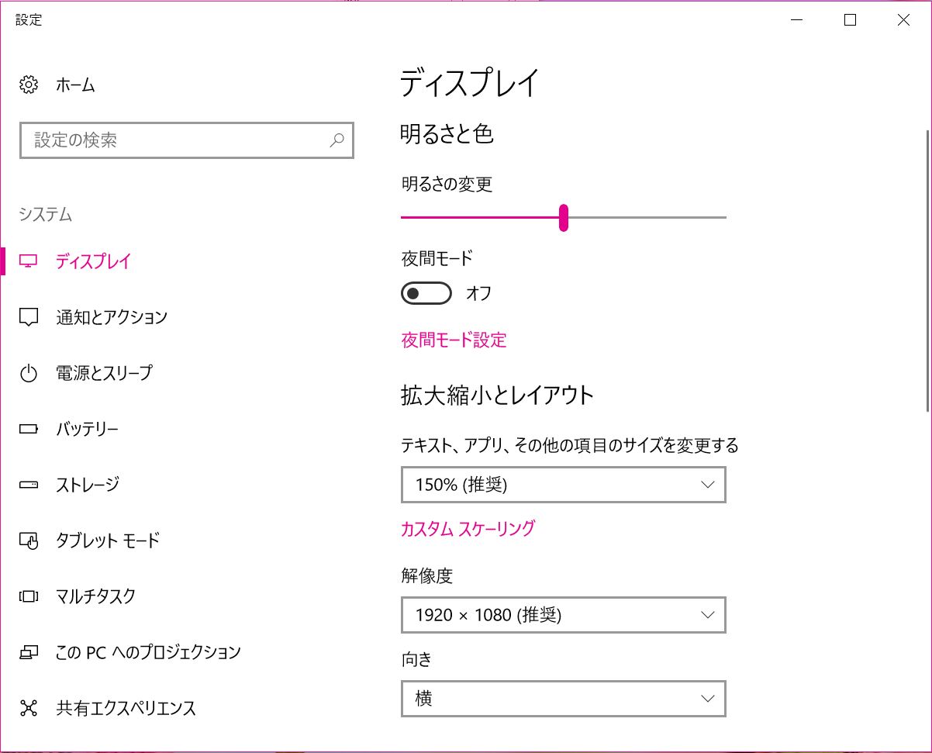Click the search magnifier icon
The height and width of the screenshot is (753, 932).
(x=337, y=140)
